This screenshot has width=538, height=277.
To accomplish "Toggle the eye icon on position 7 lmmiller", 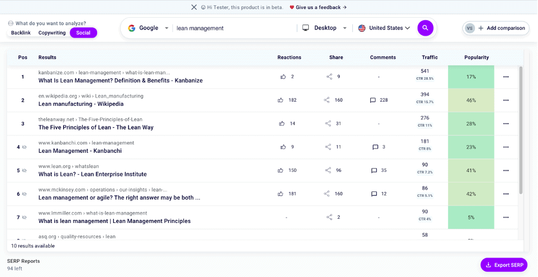I will [x=24, y=218].
